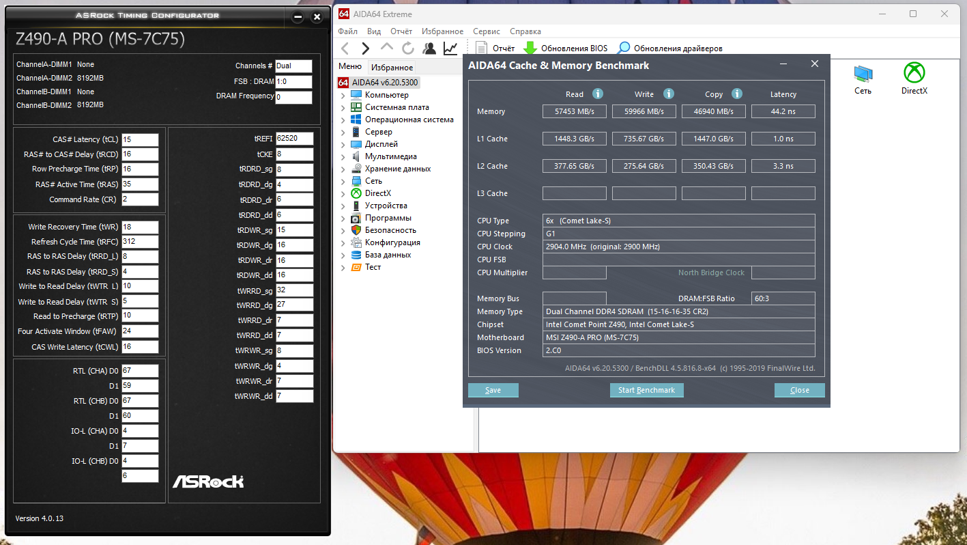Image resolution: width=967 pixels, height=545 pixels.
Task: Click the Refresh Cycle Time (tRFC) field
Action: [x=140, y=242]
